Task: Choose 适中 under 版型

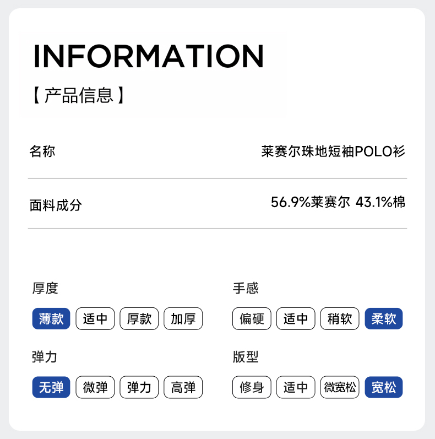Action: [296, 388]
